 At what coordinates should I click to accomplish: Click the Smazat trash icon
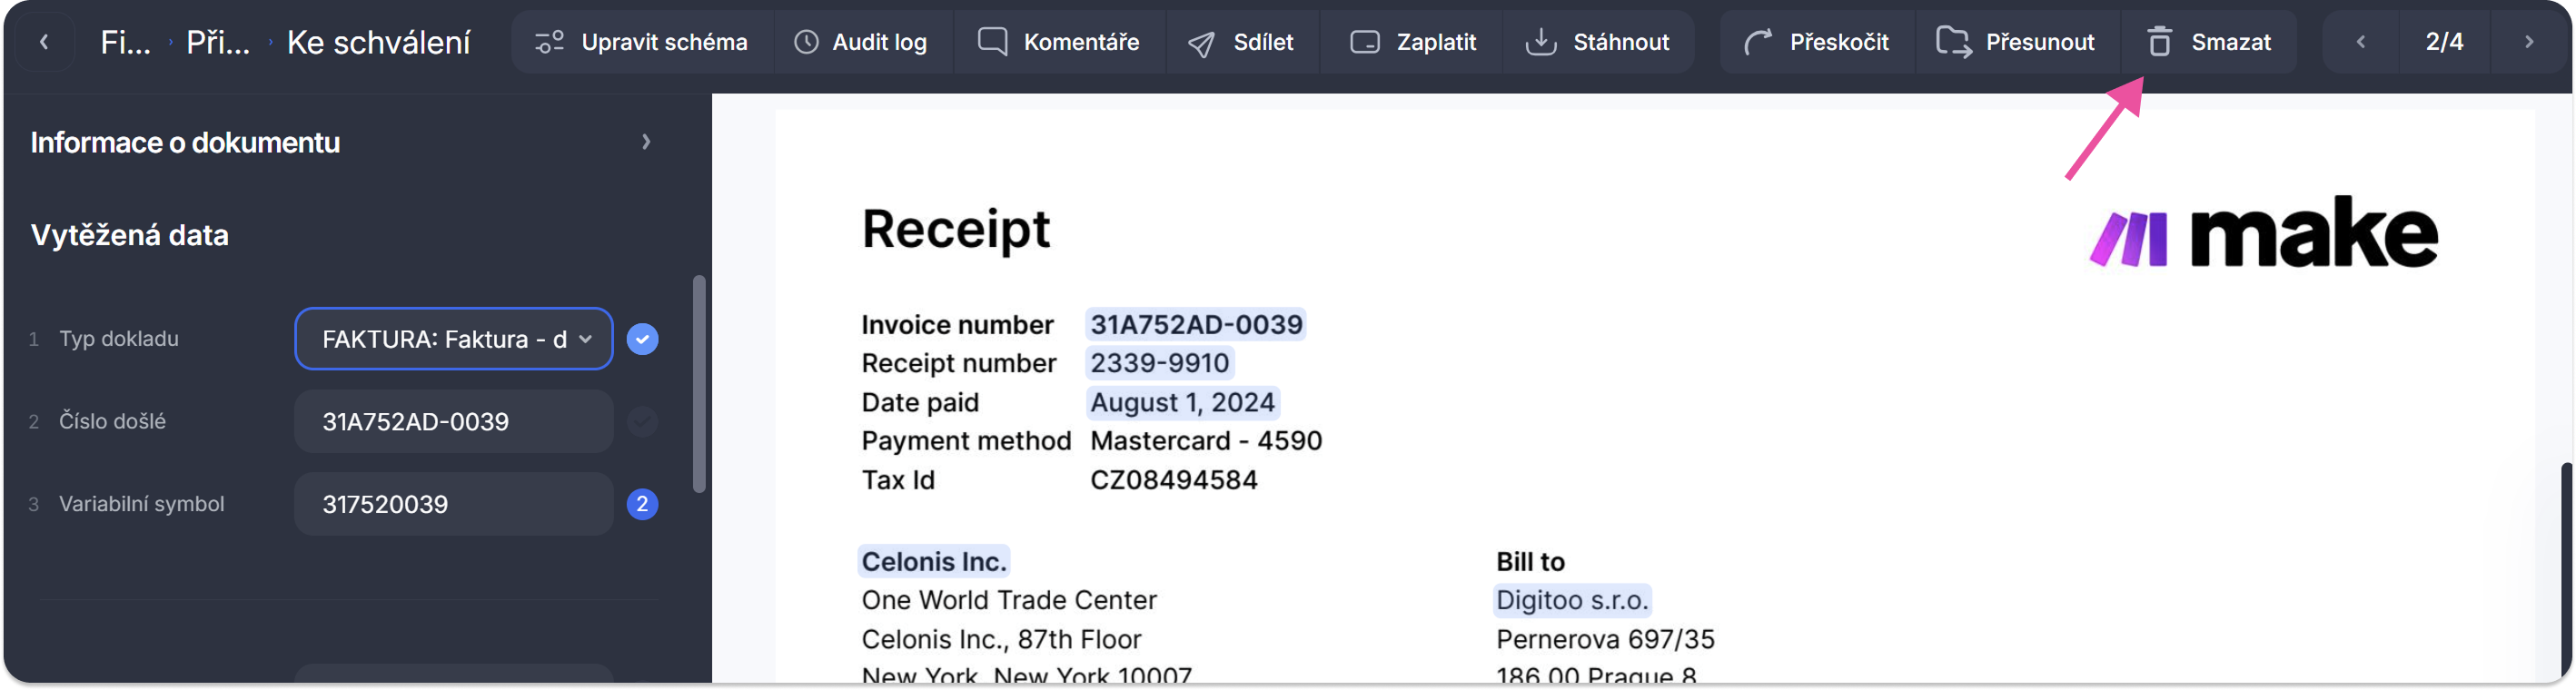click(x=2160, y=42)
